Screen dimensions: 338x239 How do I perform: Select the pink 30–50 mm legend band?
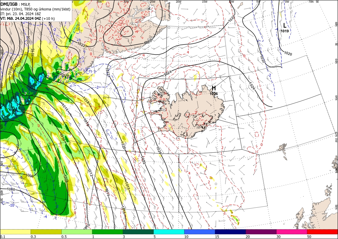[x=292, y=232]
